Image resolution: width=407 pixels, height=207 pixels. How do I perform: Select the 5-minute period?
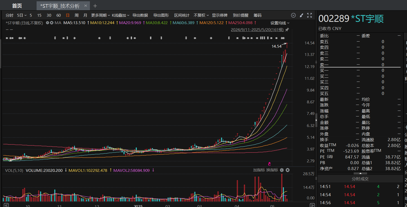(x=31, y=15)
